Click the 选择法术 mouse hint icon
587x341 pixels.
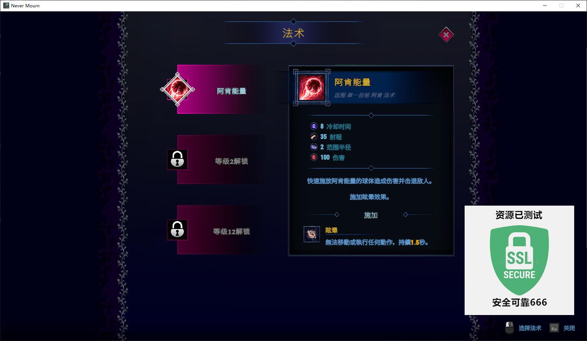coord(509,327)
